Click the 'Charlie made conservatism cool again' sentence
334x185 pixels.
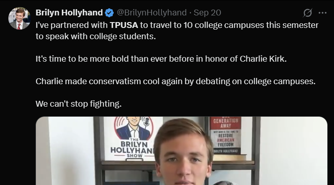point(175,81)
